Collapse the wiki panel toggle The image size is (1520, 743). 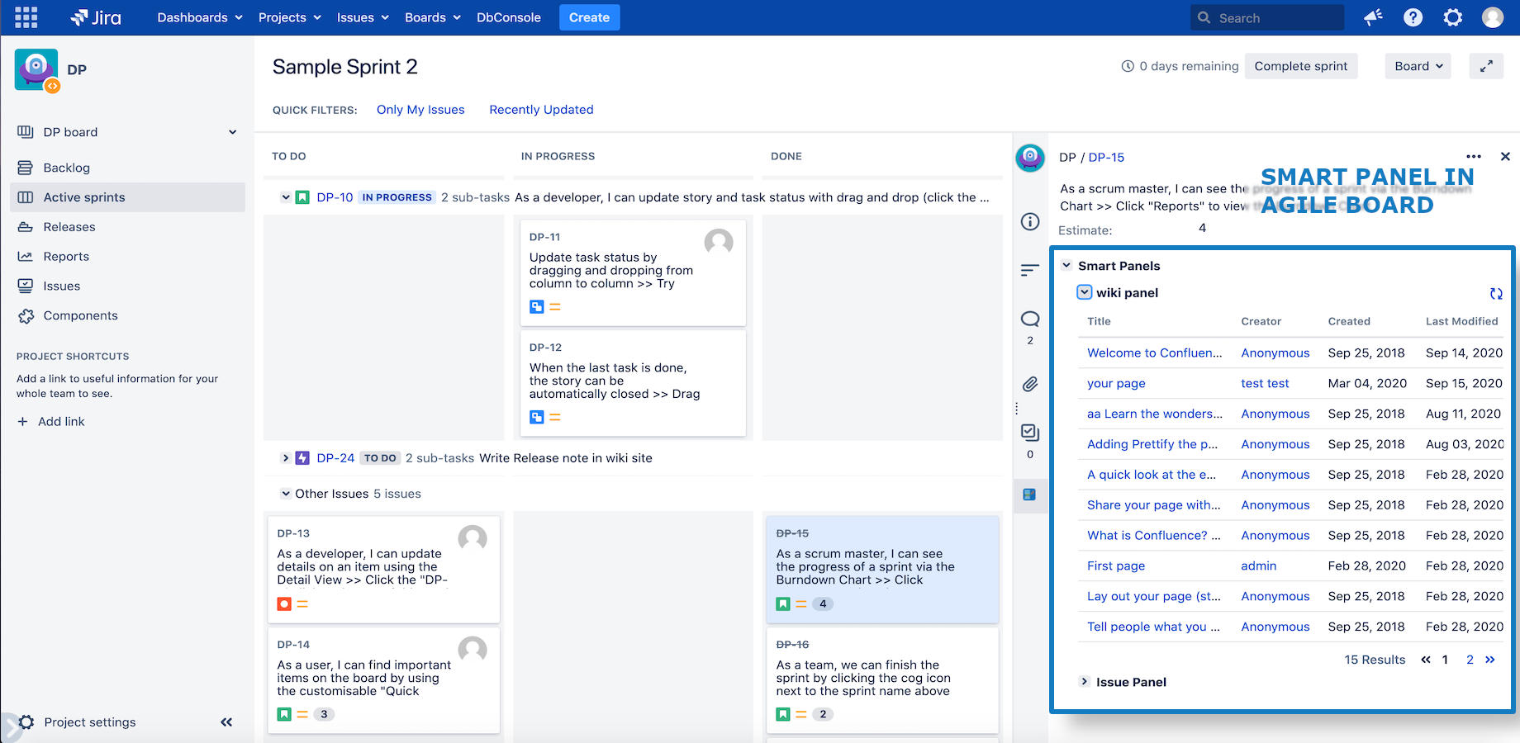tap(1085, 292)
